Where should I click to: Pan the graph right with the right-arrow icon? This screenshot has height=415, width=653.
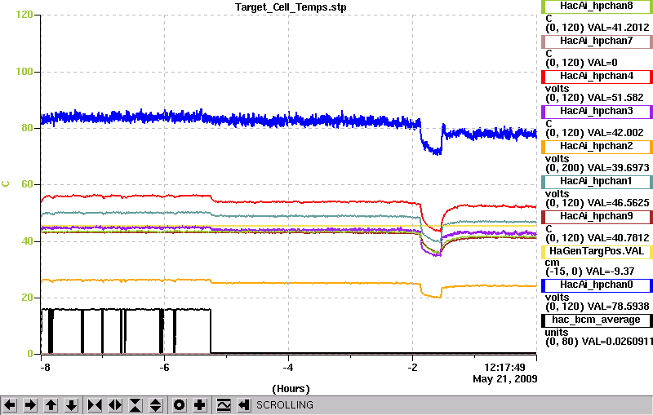pyautogui.click(x=30, y=404)
